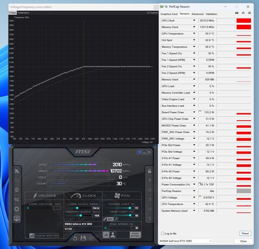Open Afterburner settings via the gear icon

point(17,209)
